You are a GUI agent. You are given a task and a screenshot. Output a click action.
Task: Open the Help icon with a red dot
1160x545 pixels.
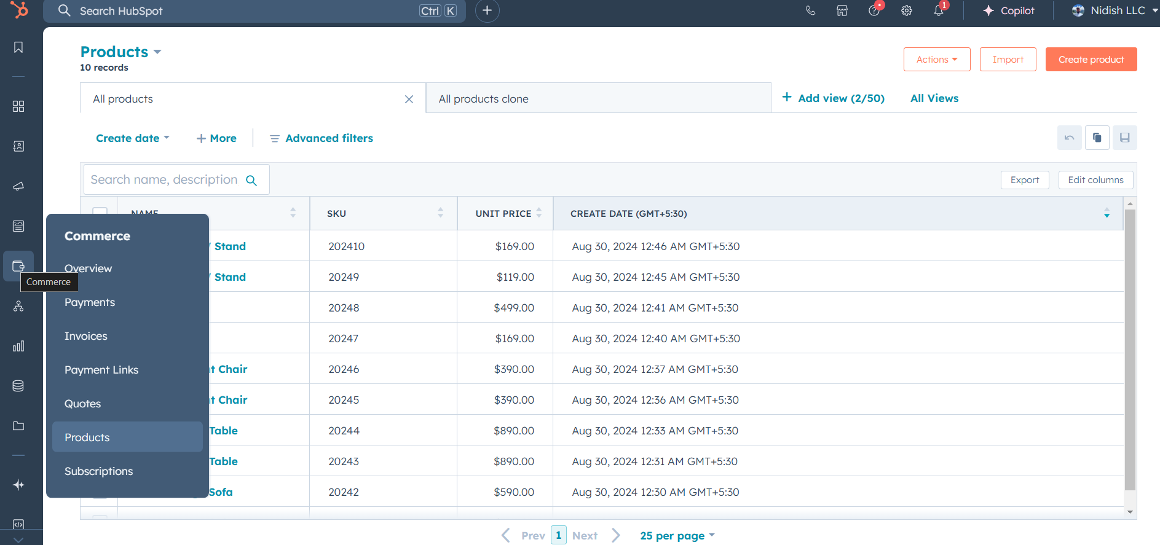pos(874,10)
